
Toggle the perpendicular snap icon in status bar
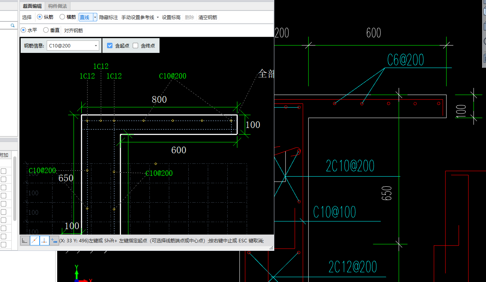coord(44,241)
